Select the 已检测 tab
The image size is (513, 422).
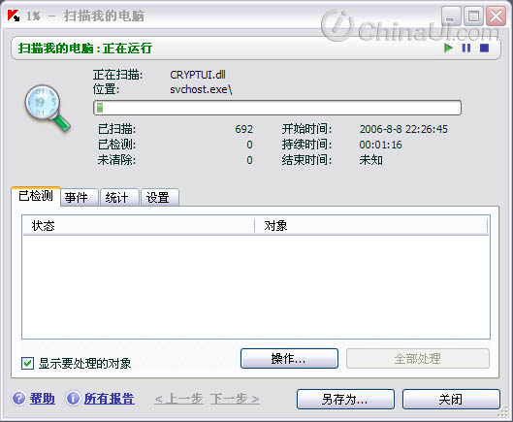click(x=36, y=196)
